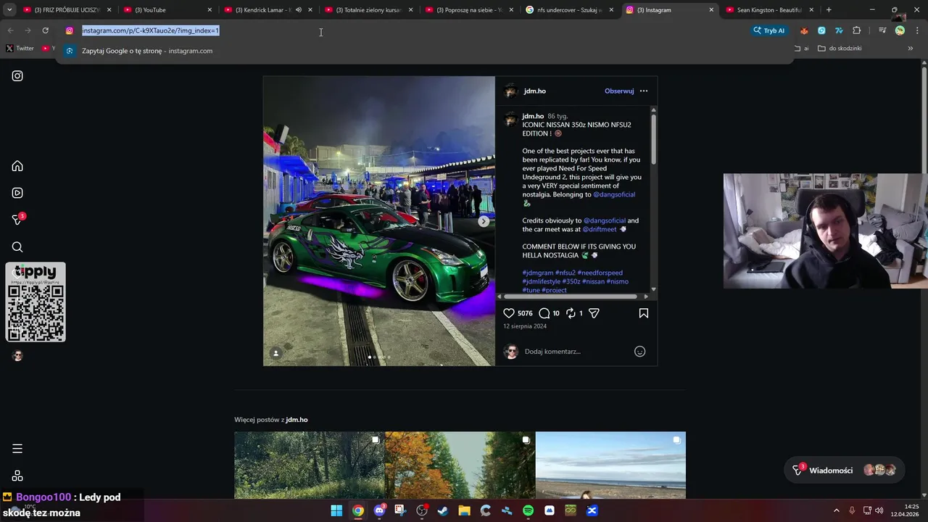The height and width of the screenshot is (522, 928).
Task: Open File Explorer from taskbar
Action: (464, 510)
